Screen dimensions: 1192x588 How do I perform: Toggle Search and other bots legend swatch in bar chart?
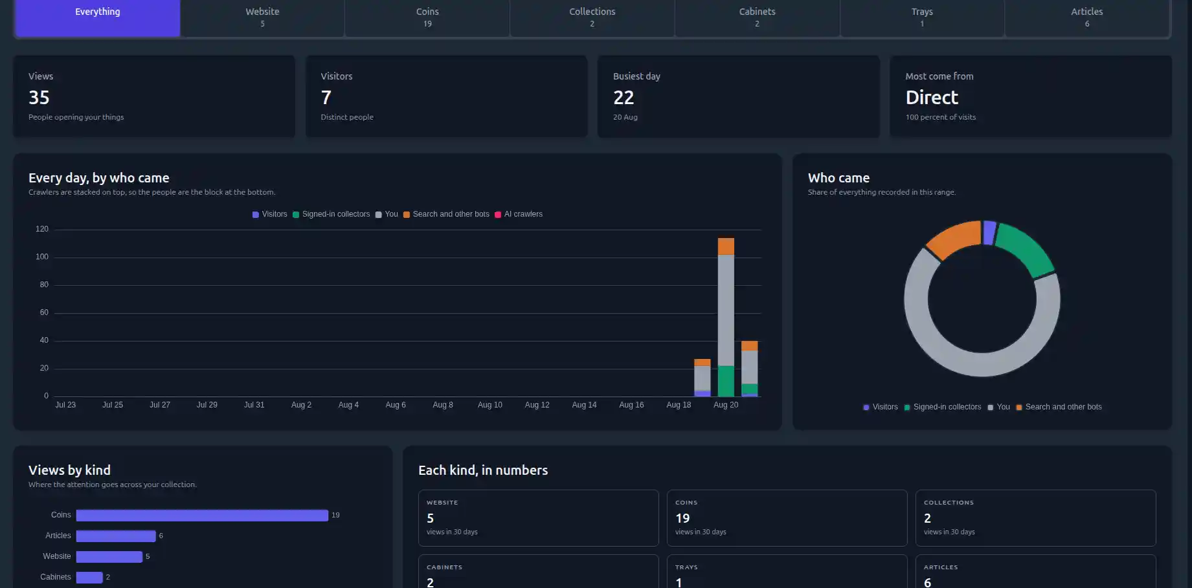coord(407,215)
